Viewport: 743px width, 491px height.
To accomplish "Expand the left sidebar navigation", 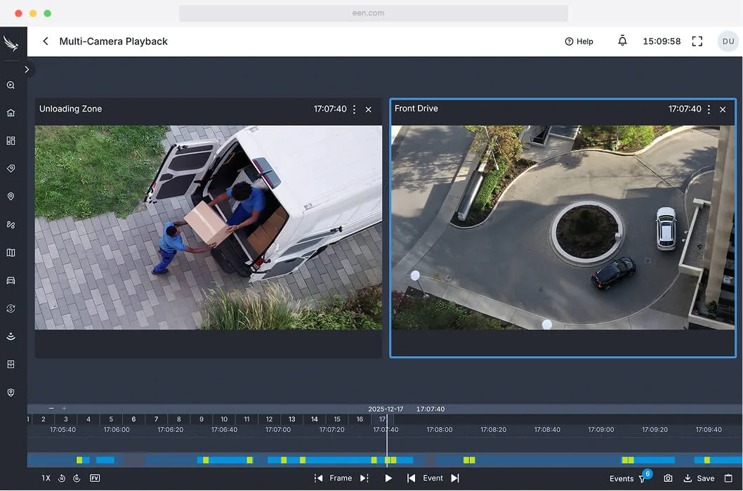I will [x=27, y=70].
